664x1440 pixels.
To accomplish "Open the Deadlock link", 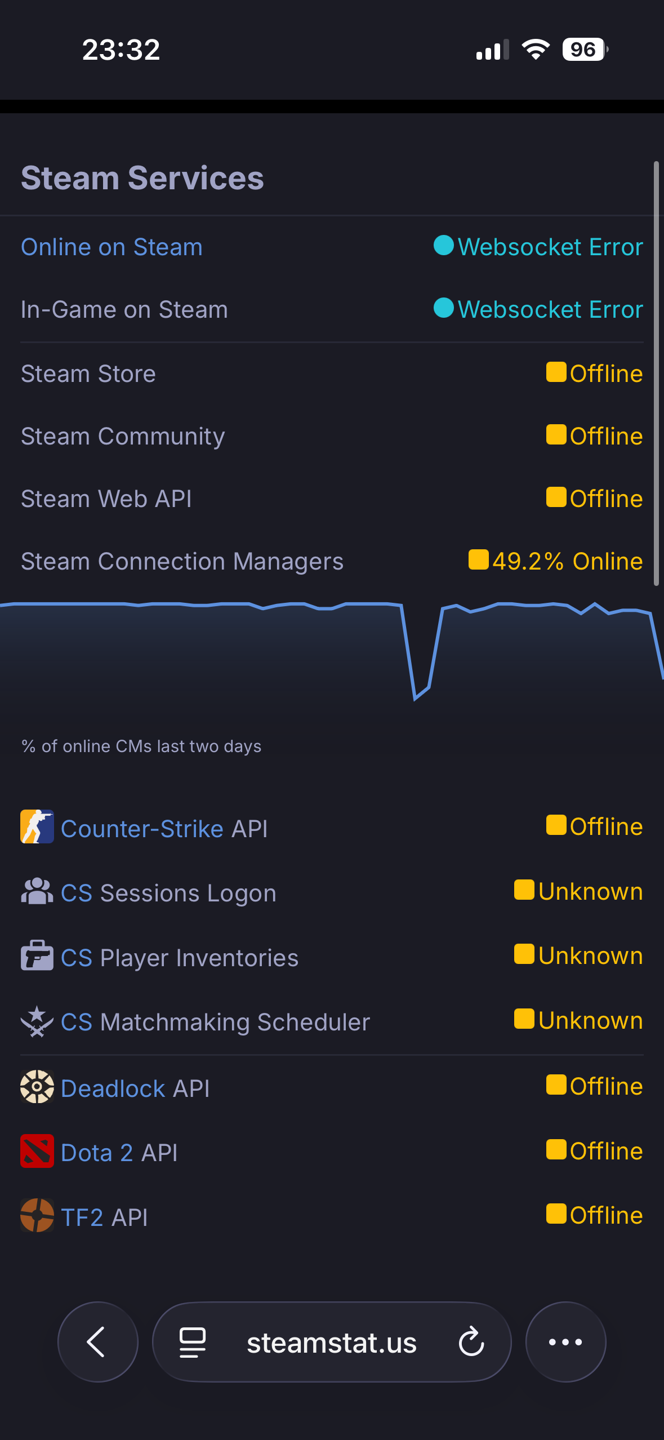I will (x=113, y=1088).
